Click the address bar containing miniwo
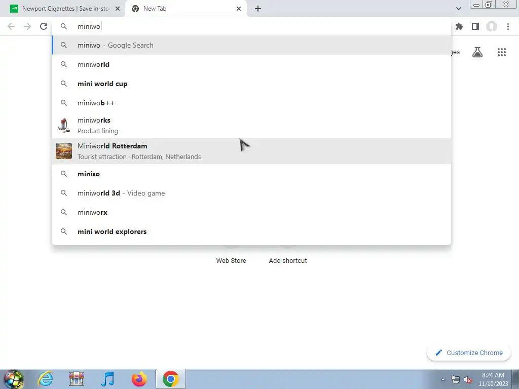This screenshot has width=519, height=389. point(251,26)
